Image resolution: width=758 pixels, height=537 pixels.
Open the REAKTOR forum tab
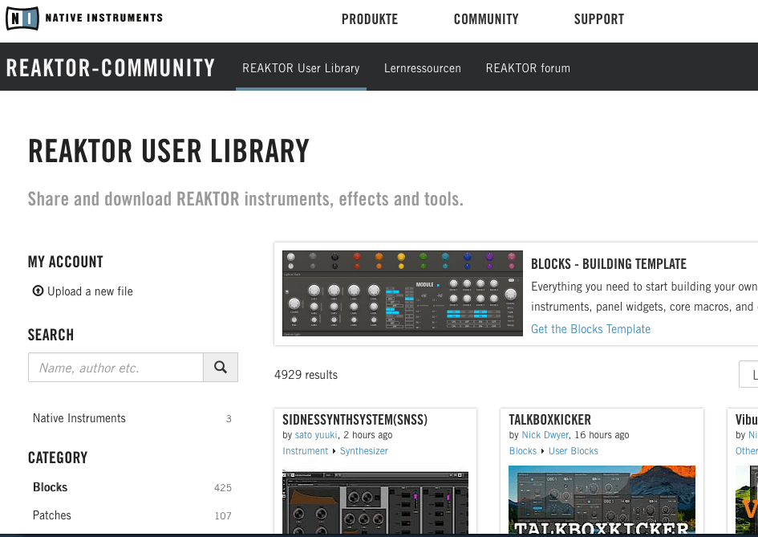tap(528, 68)
